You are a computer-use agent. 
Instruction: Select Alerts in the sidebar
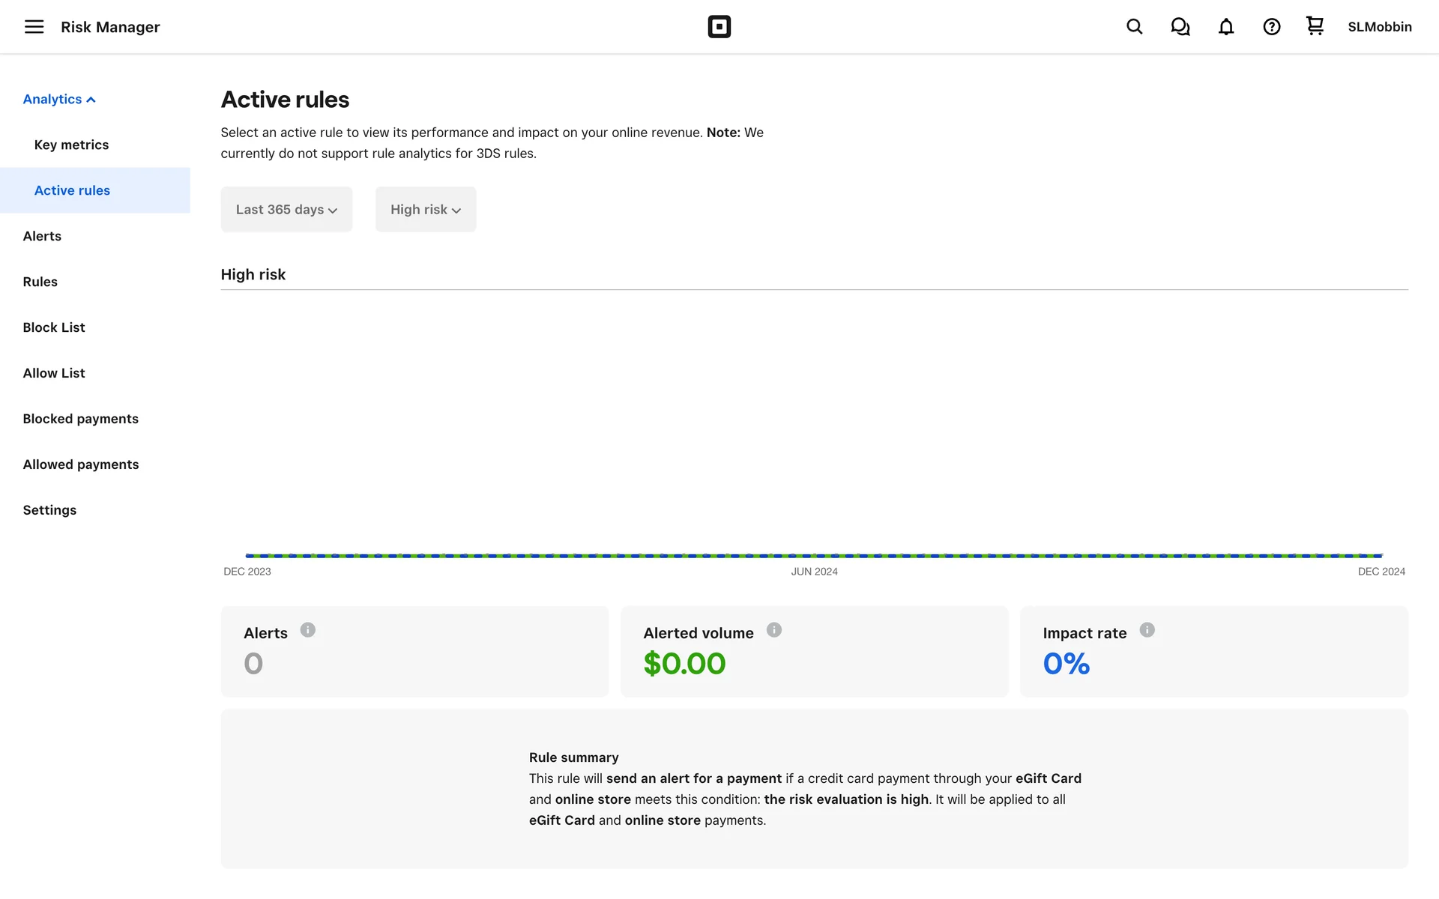(x=42, y=236)
